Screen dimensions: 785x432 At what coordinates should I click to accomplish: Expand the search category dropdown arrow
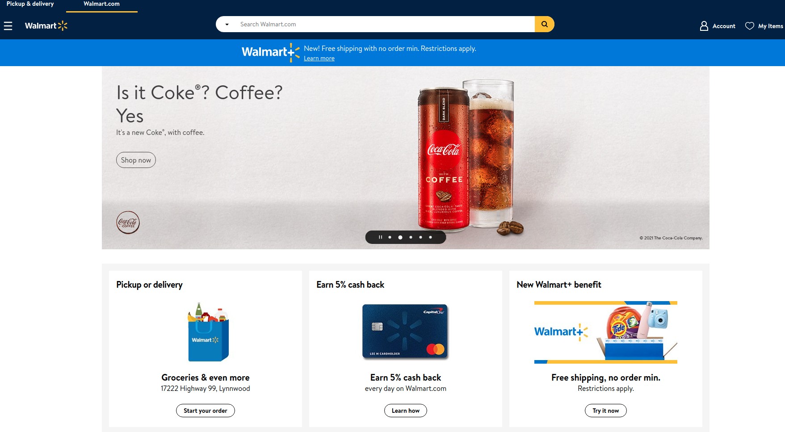click(227, 25)
